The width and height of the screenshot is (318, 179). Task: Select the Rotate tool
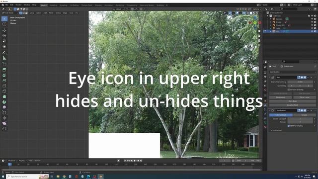4,36
